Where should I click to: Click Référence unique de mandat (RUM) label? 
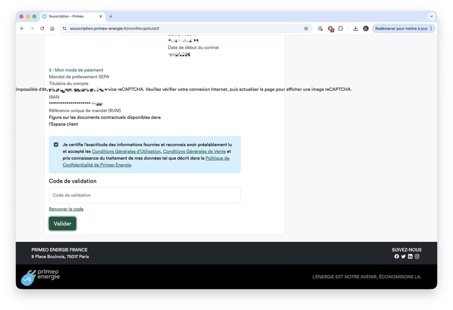coord(85,111)
